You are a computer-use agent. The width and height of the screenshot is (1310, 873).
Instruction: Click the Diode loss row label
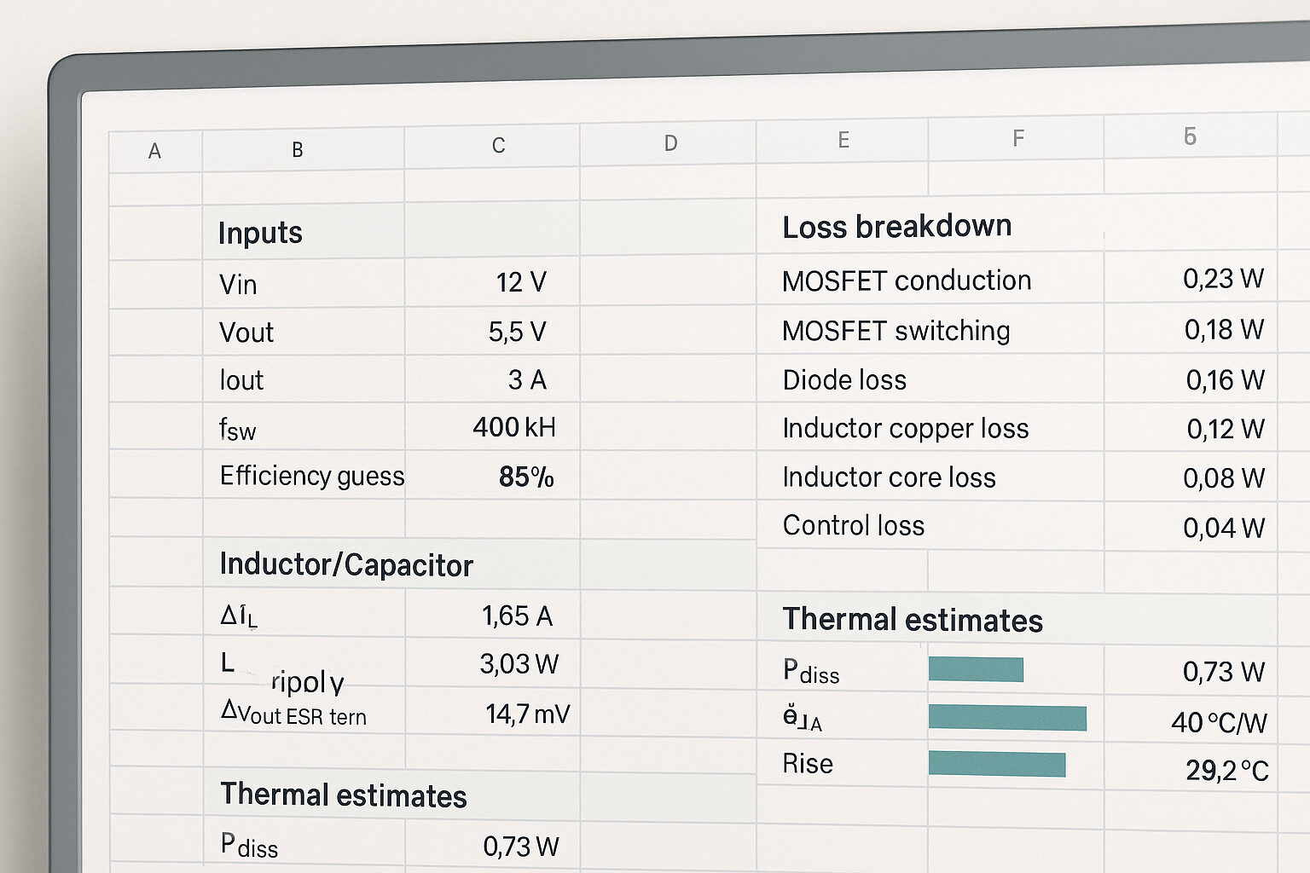tap(844, 380)
